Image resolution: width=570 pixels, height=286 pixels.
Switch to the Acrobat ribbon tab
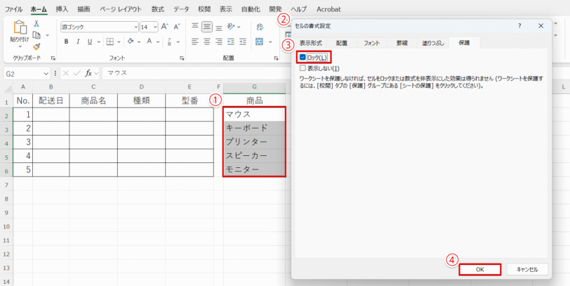329,9
